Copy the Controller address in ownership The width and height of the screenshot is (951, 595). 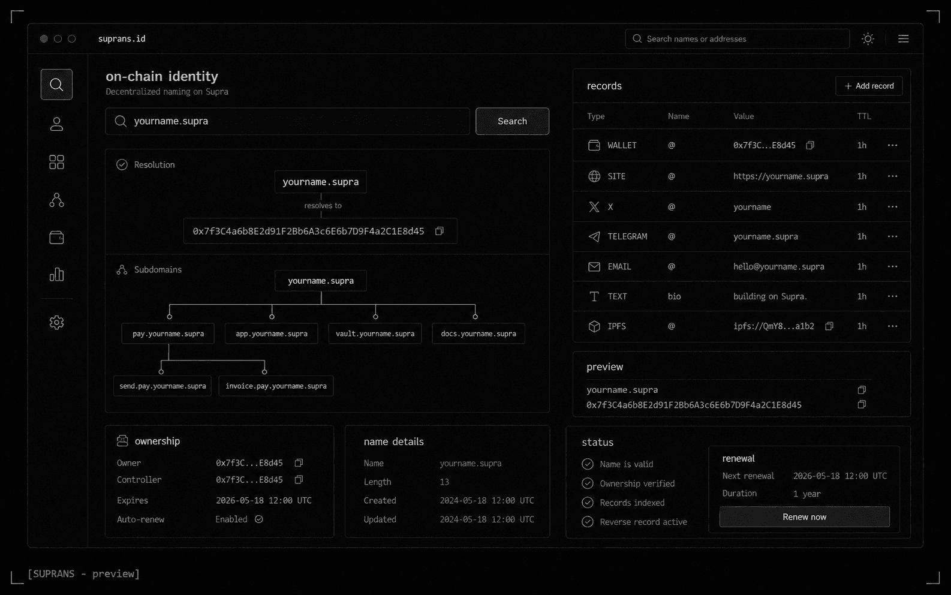coord(299,480)
